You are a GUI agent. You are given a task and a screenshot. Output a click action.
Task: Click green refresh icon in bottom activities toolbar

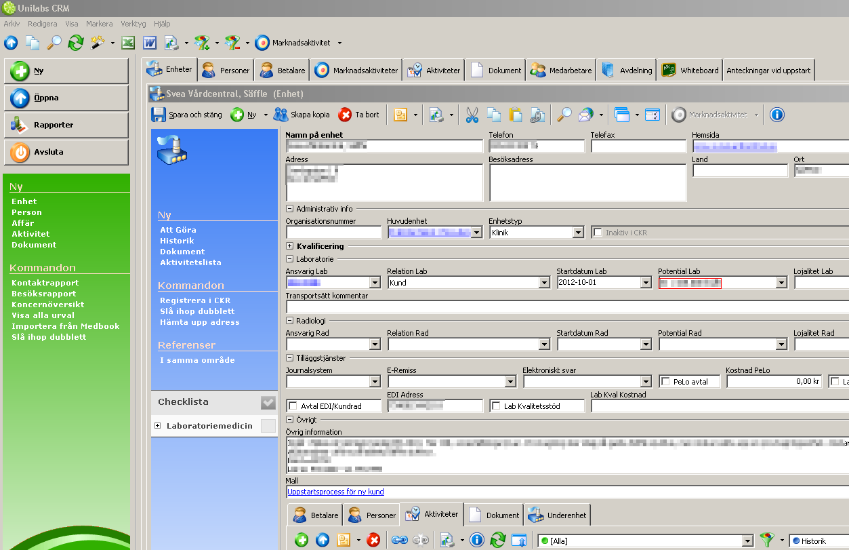pyautogui.click(x=498, y=540)
